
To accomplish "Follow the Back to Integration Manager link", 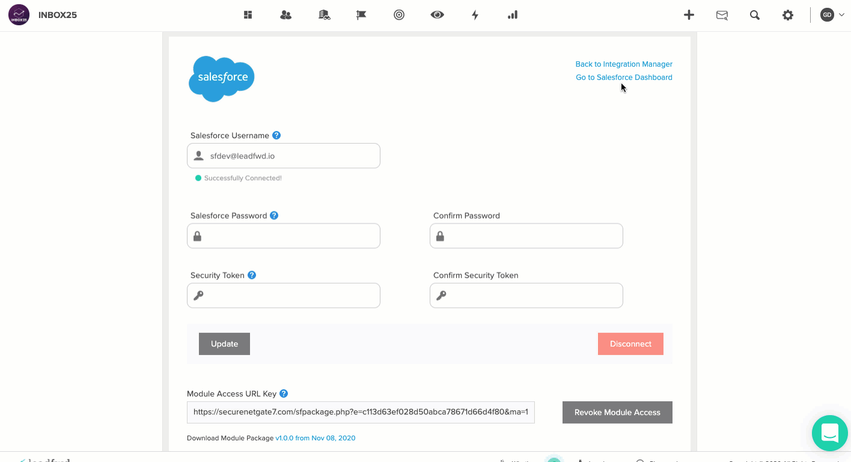I will [x=624, y=64].
